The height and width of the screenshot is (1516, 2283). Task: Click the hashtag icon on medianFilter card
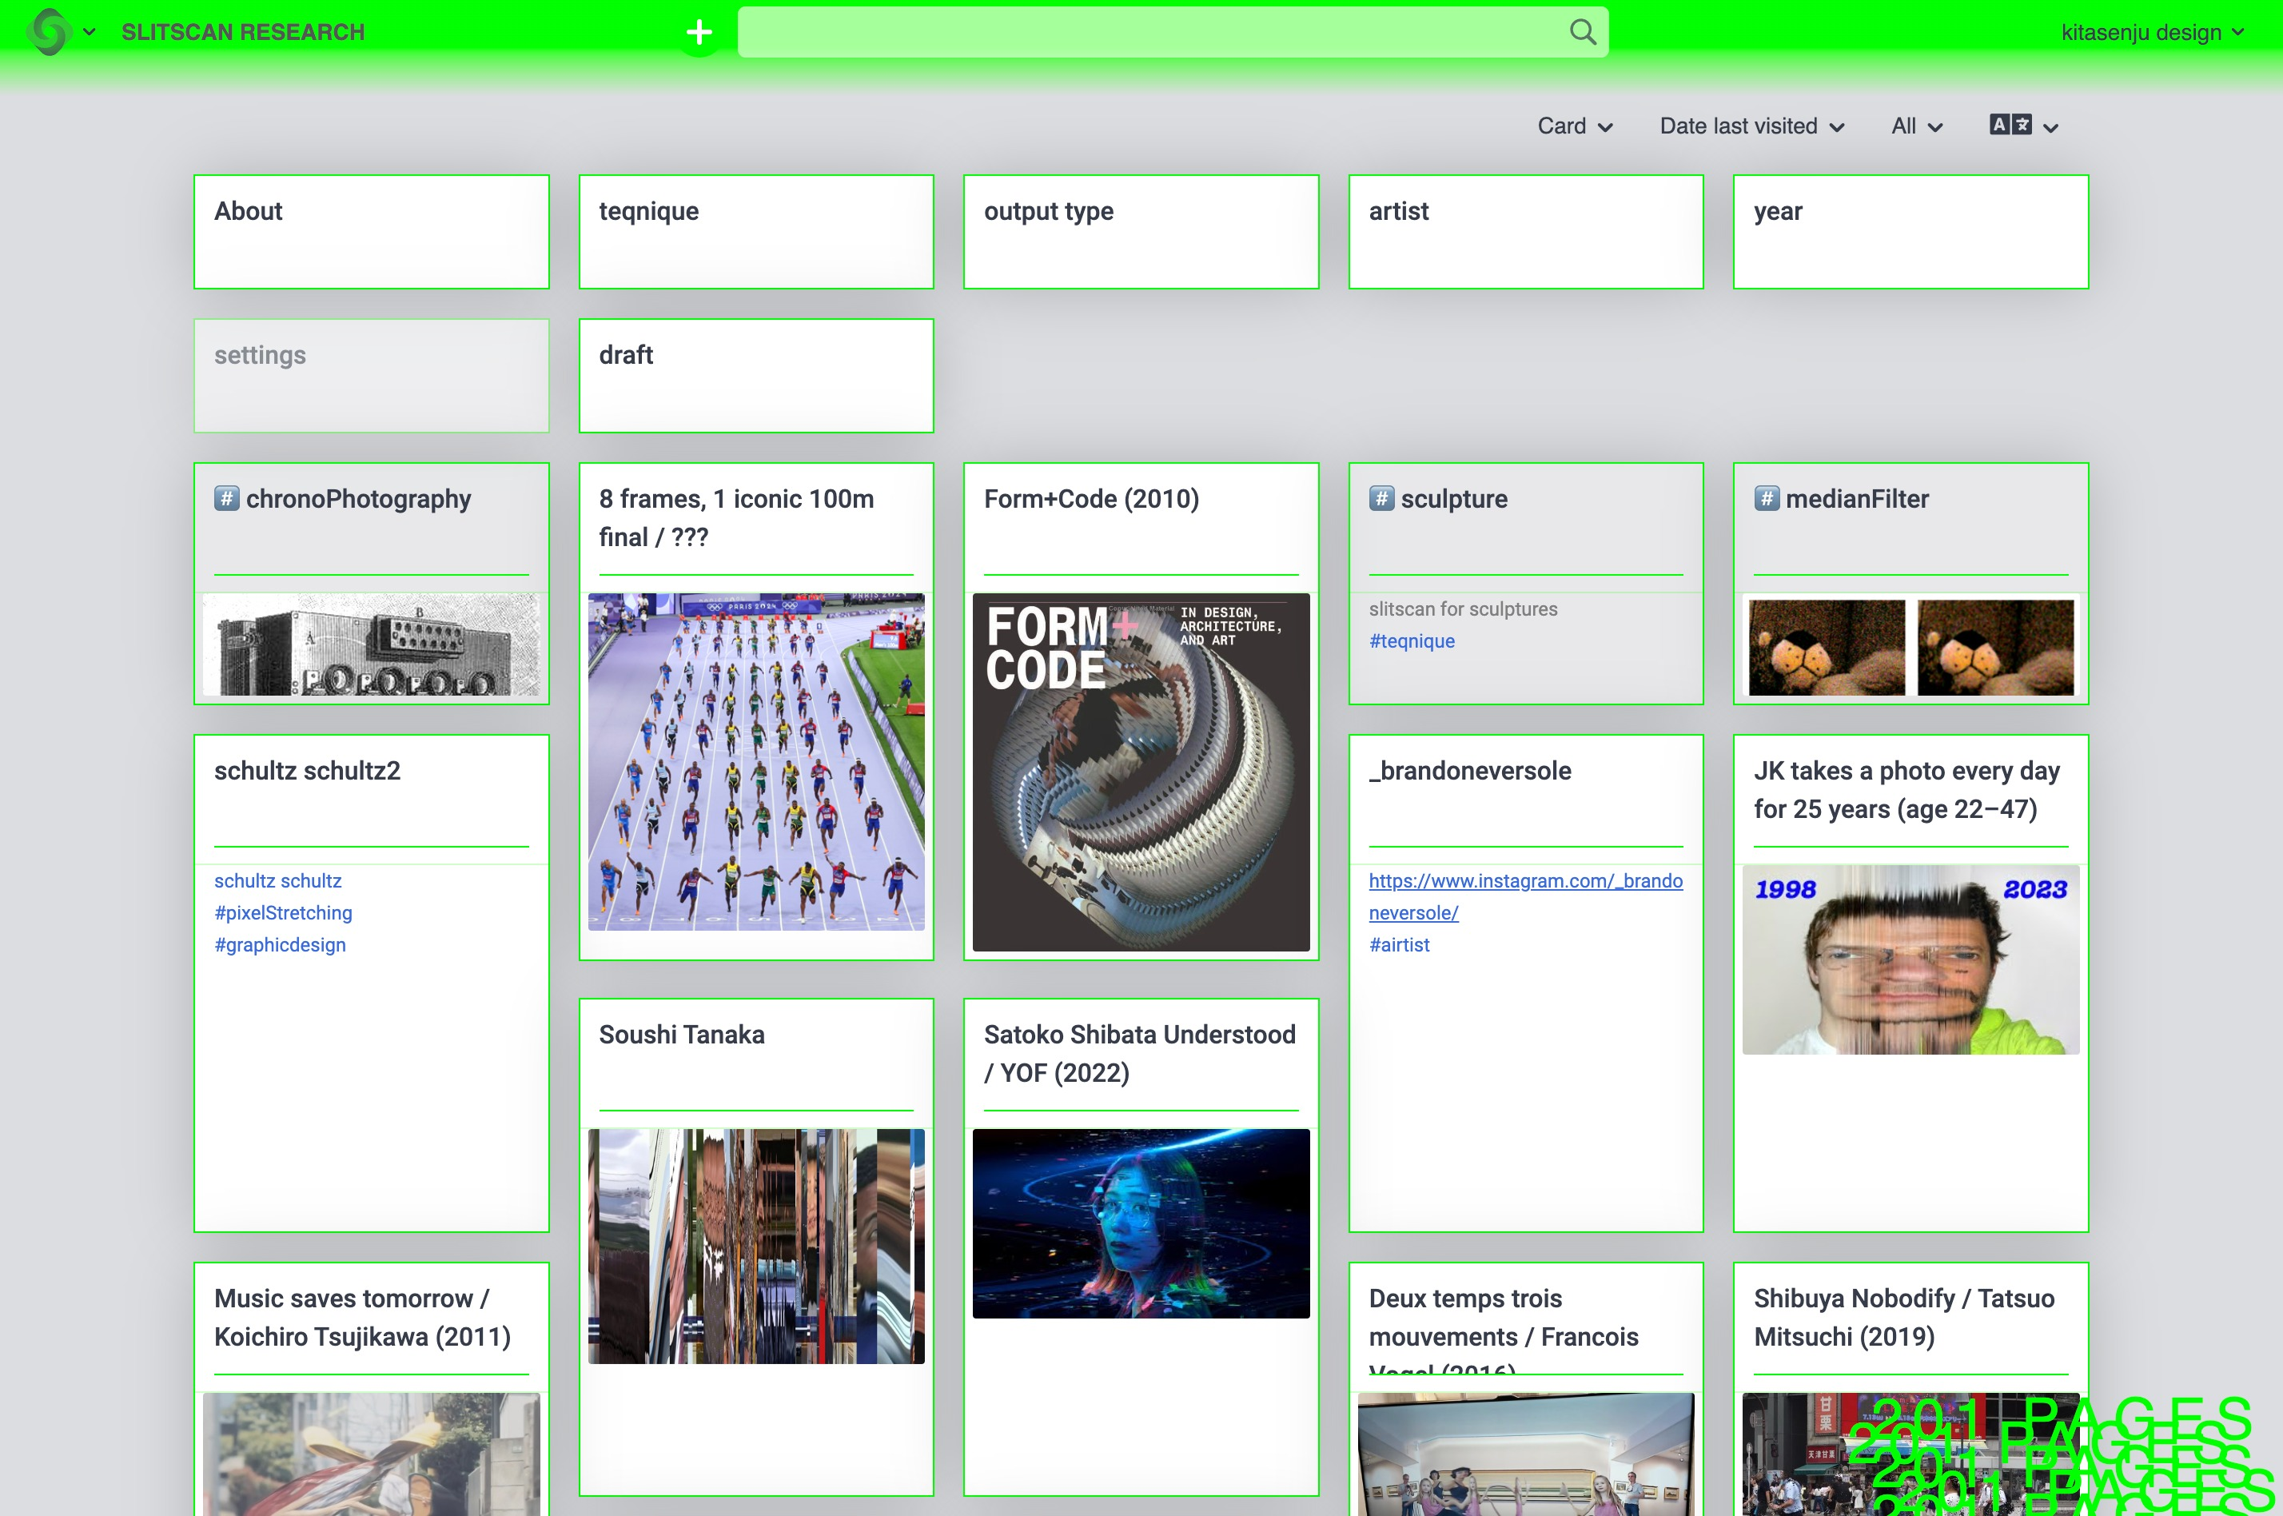pyautogui.click(x=1766, y=499)
